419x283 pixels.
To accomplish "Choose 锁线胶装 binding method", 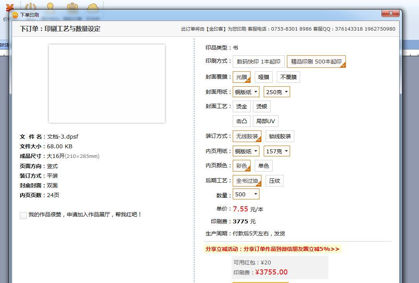I will point(280,136).
